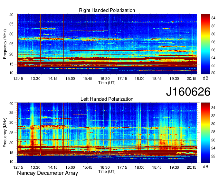
Task: Select the "18:00" time tick of Right Handed plot
Action: [x=139, y=79]
